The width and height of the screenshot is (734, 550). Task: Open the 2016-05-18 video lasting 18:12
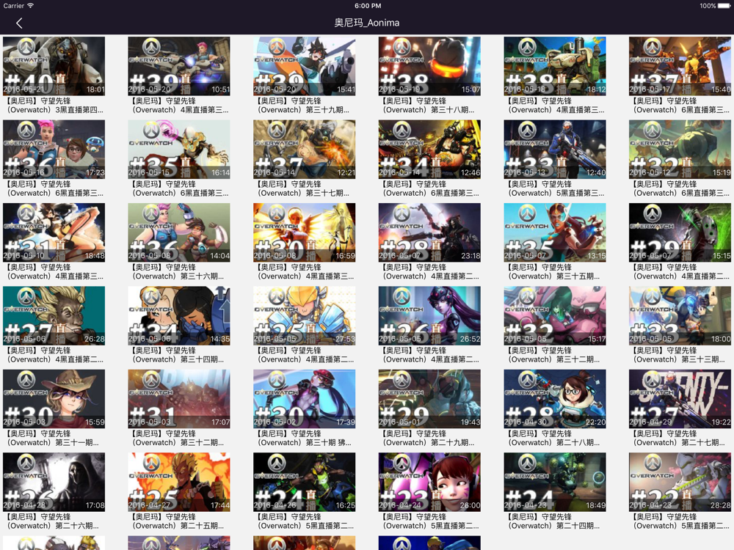point(555,67)
